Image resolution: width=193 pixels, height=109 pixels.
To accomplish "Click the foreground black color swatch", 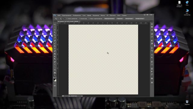I will tap(54, 79).
